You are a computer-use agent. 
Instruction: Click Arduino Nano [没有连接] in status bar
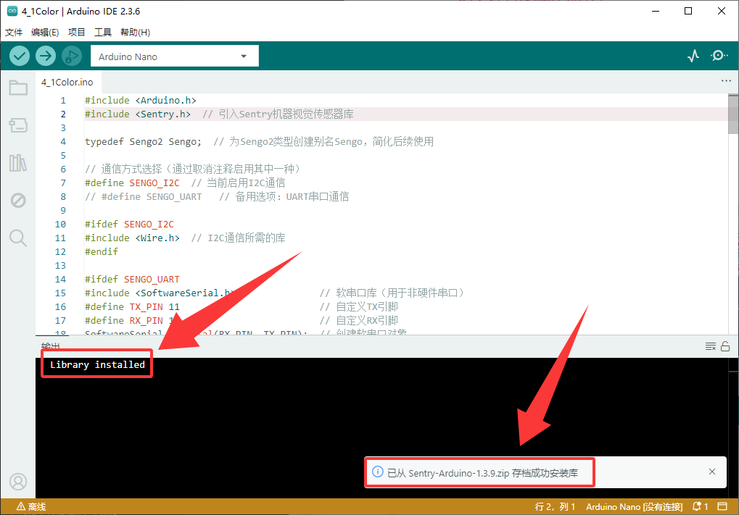point(634,506)
